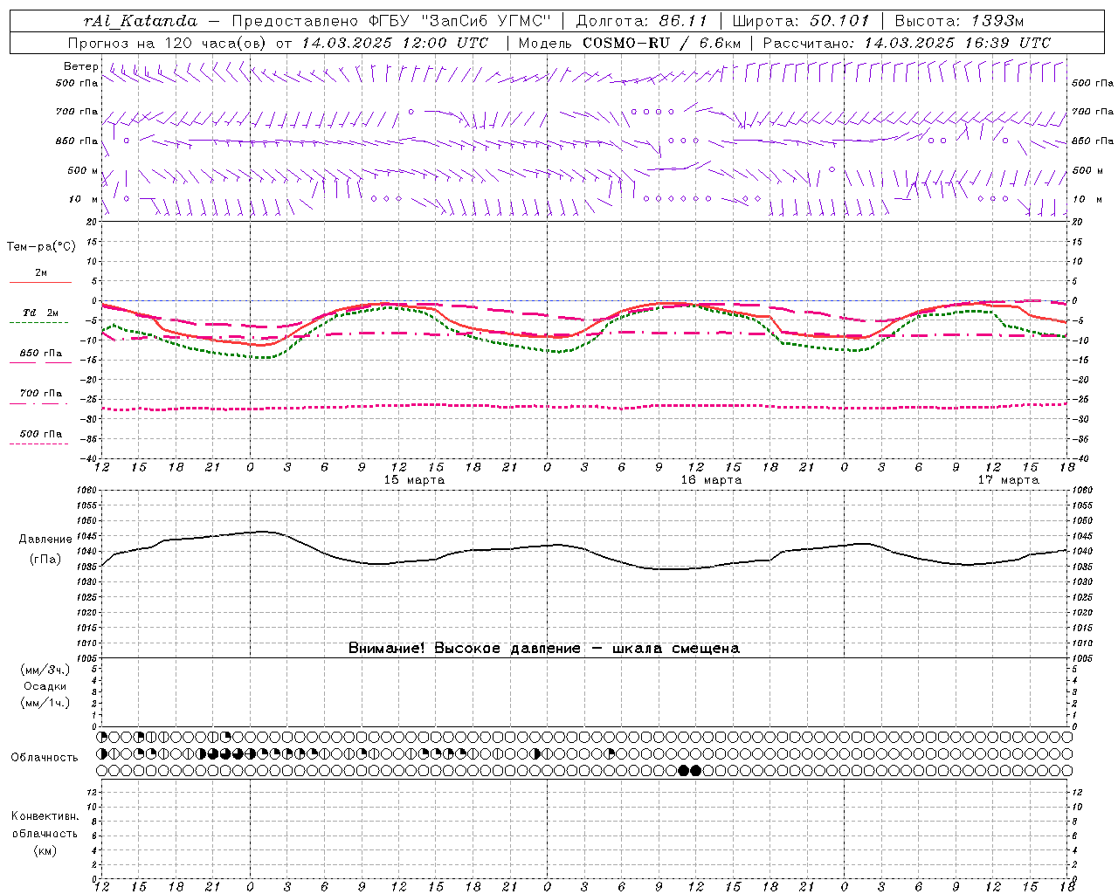Click the -40 value on left temperature axis
The image size is (1118, 894).
pos(89,458)
